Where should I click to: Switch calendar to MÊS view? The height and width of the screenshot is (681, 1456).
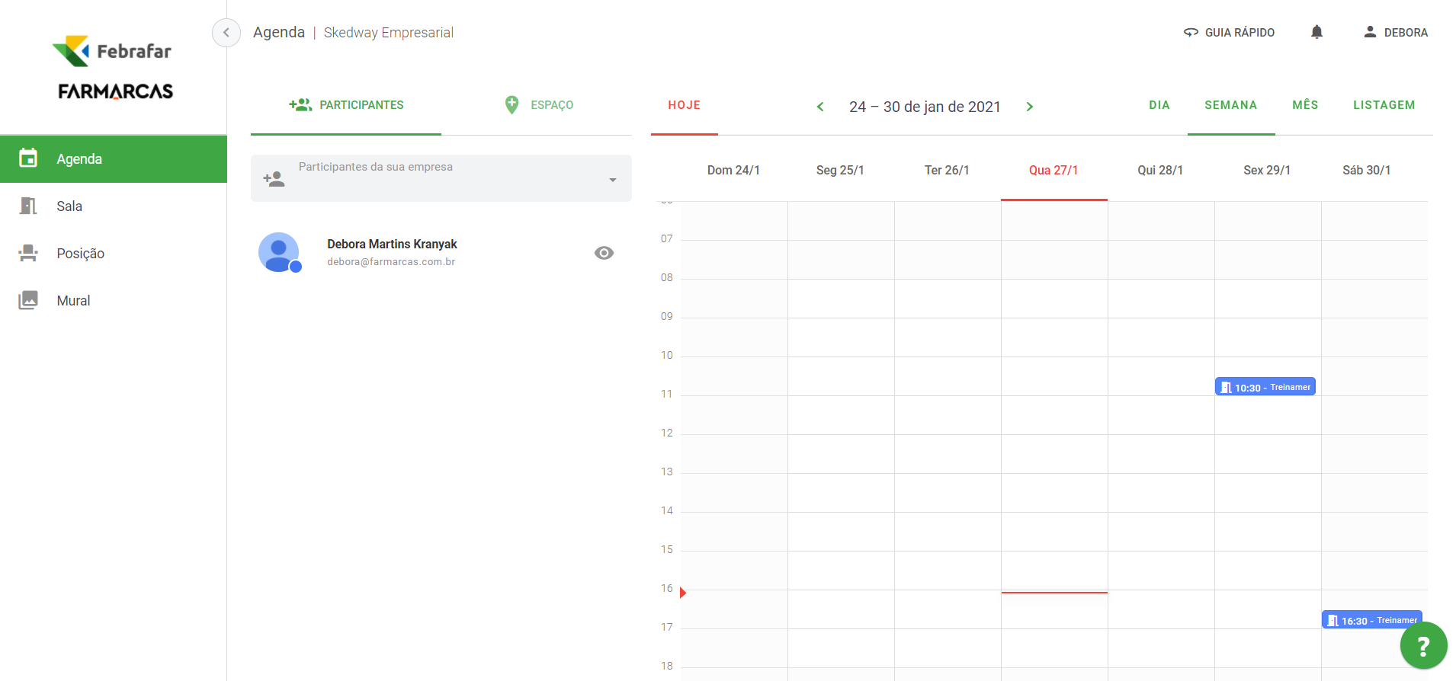coord(1305,105)
